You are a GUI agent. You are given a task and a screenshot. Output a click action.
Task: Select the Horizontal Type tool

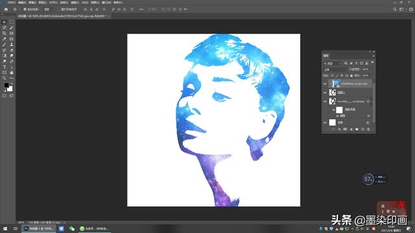(x=5, y=67)
